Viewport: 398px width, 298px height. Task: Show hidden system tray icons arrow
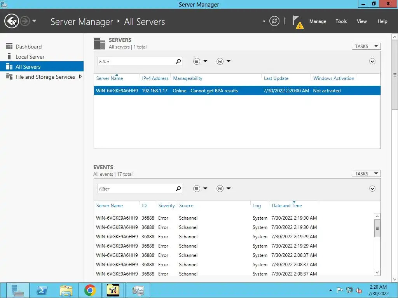[x=330, y=290]
